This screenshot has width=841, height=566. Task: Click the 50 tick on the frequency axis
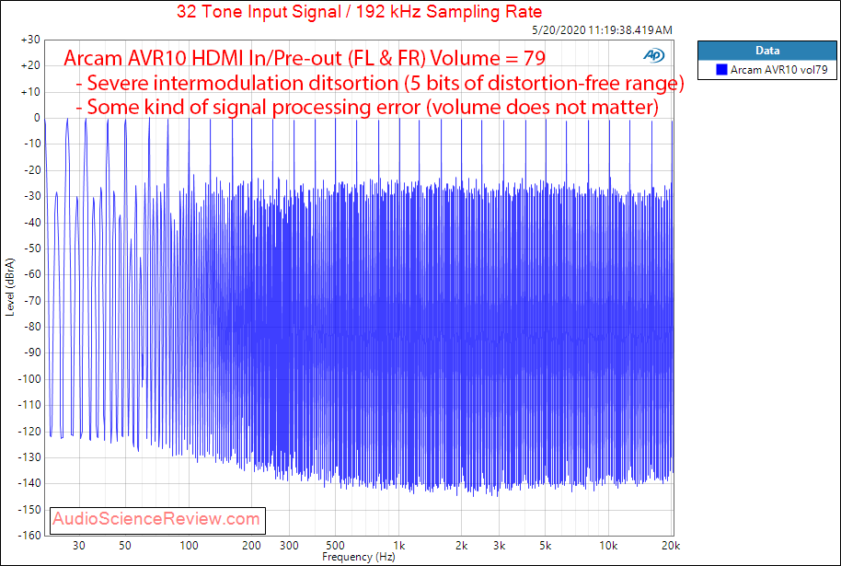[125, 546]
